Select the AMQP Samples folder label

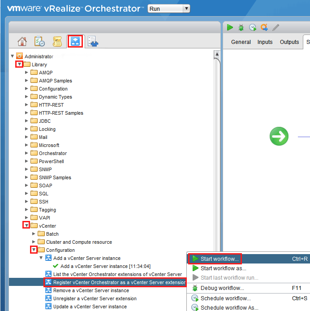pos(56,81)
